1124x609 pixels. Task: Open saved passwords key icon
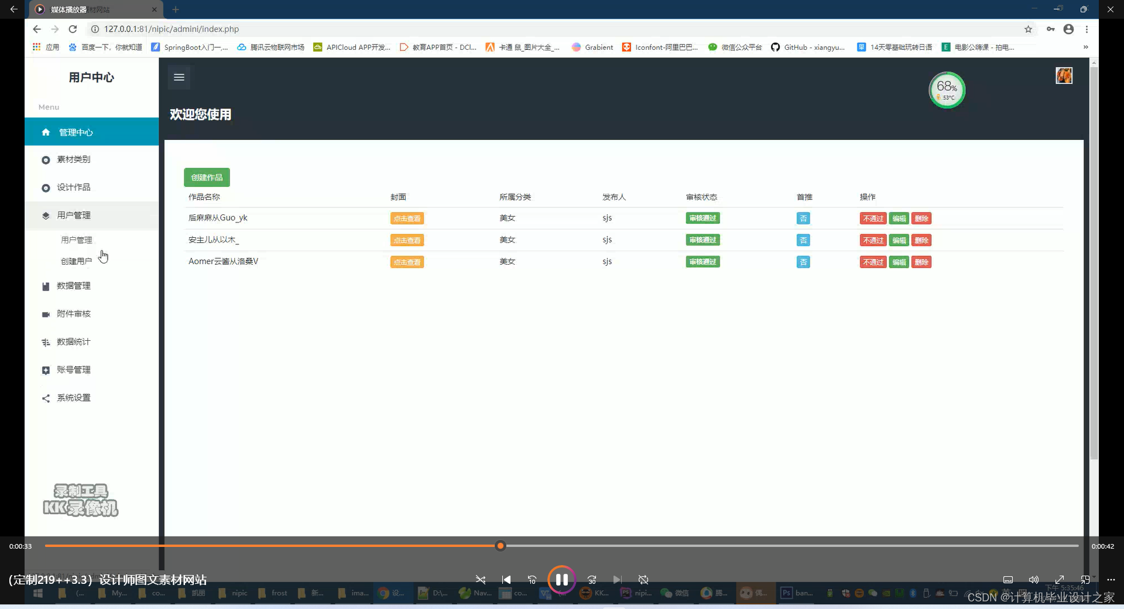(1051, 29)
